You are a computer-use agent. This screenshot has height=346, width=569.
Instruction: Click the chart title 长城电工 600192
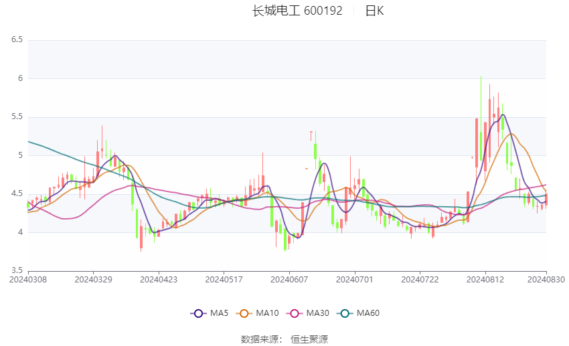pyautogui.click(x=297, y=11)
